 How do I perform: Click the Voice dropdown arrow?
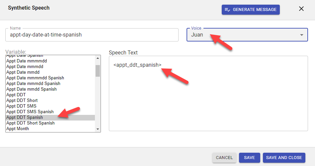(x=302, y=35)
